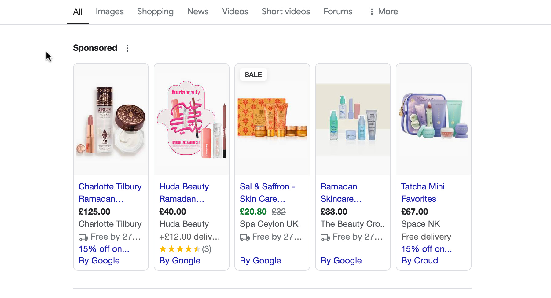The image size is (551, 298).
Task: Click the £40.00 price text
Action: (173, 212)
